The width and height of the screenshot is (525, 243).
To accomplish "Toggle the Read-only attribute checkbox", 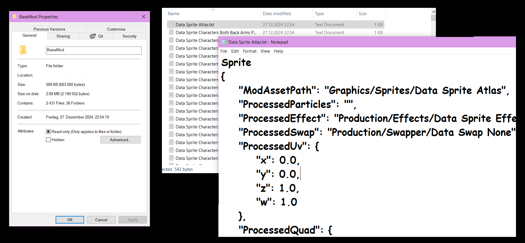I will click(48, 132).
